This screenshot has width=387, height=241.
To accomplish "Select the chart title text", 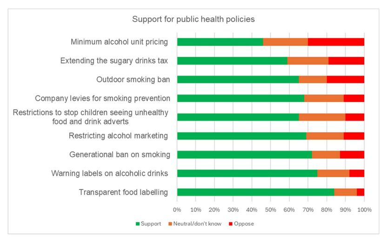I will tap(193, 19).
